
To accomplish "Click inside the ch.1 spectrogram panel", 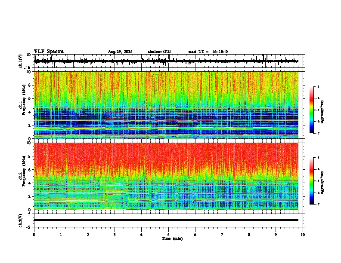I will 166,105.
